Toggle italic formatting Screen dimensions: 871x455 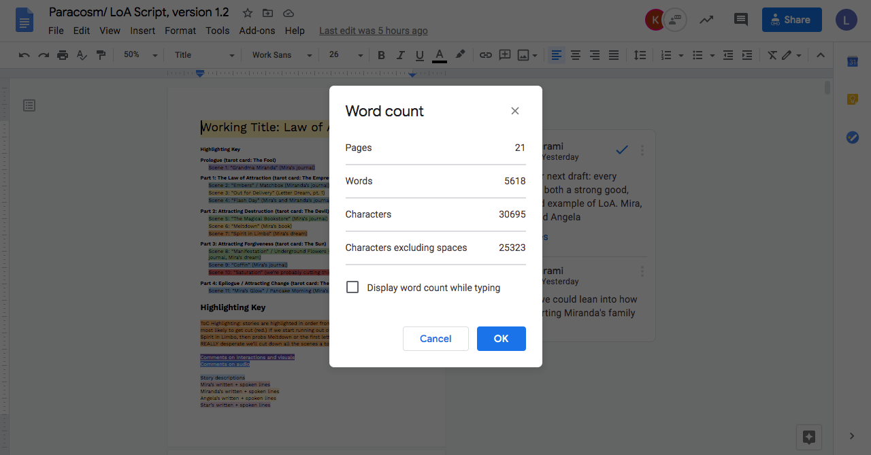pyautogui.click(x=400, y=55)
